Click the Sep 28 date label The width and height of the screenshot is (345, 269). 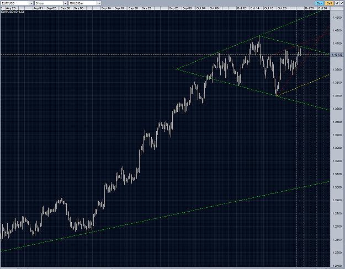coord(174,8)
